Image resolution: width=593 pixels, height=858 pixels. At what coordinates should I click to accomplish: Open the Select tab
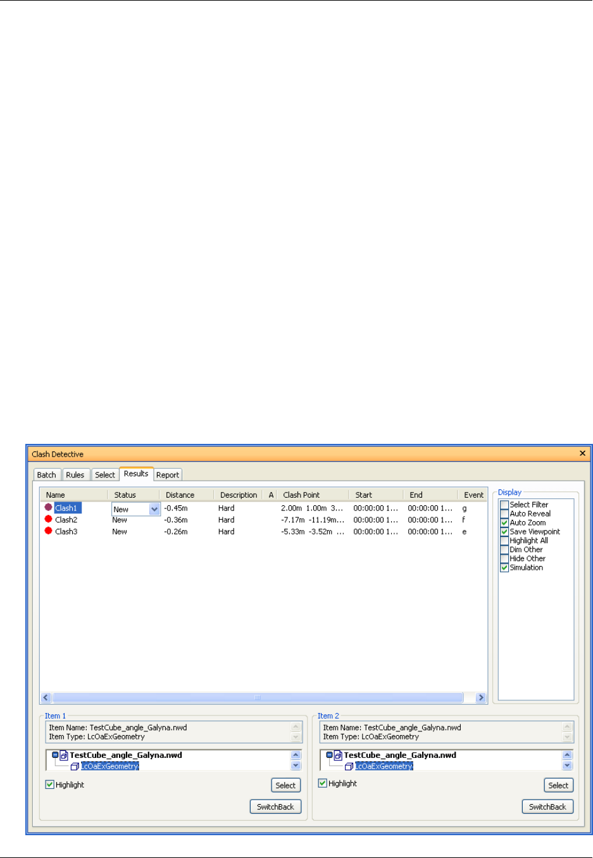105,475
